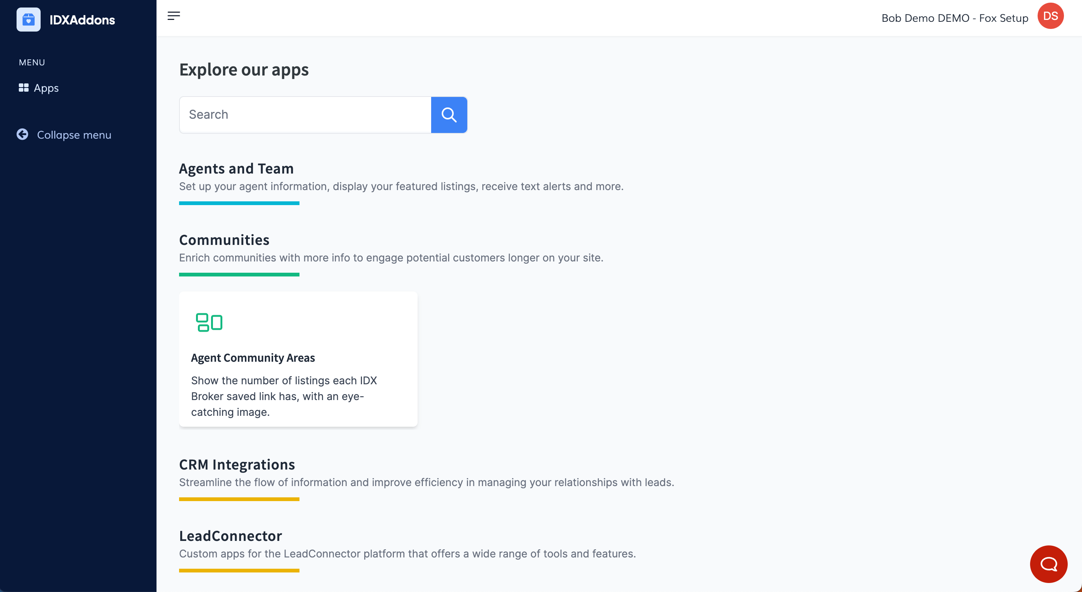This screenshot has height=592, width=1082.
Task: Open the DS user avatar
Action: [x=1050, y=16]
